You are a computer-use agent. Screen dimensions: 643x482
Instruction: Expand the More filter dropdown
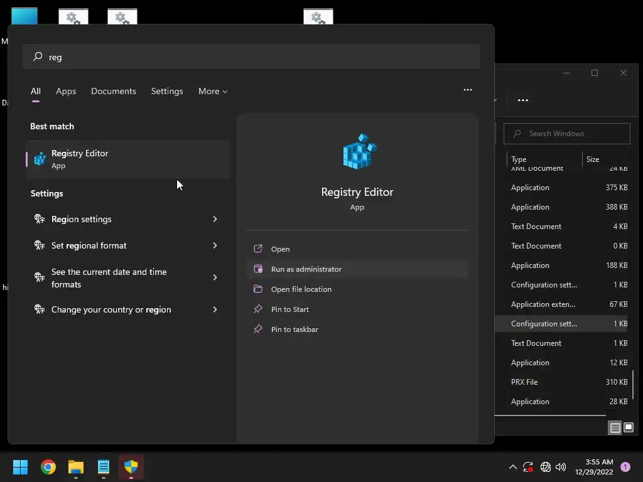(213, 91)
